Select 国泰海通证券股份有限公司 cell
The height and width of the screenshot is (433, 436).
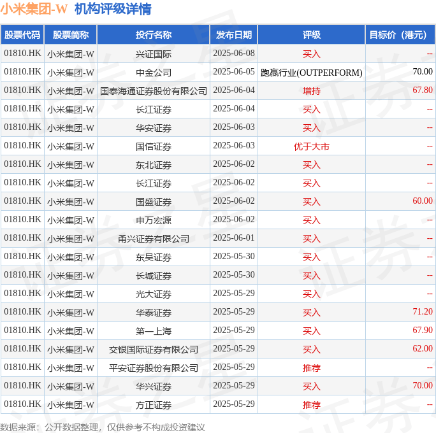[x=154, y=91]
